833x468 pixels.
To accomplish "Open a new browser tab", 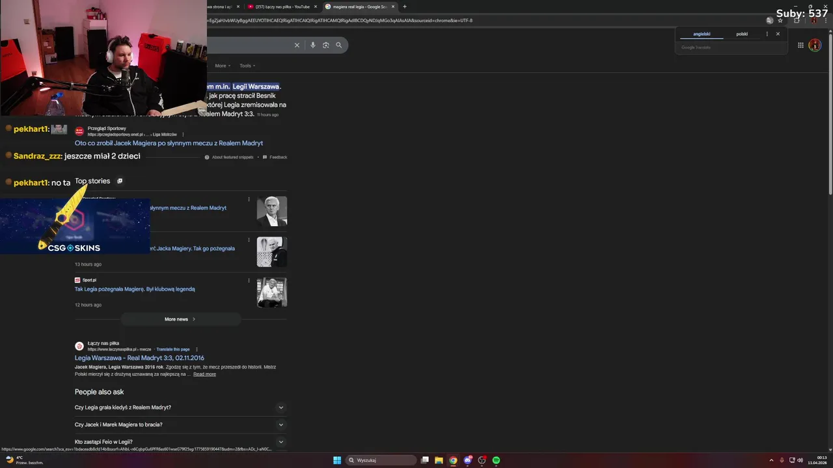I will tap(405, 6).
